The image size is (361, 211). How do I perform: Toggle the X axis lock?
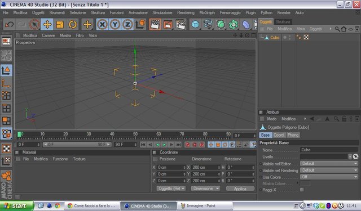[x=102, y=24]
